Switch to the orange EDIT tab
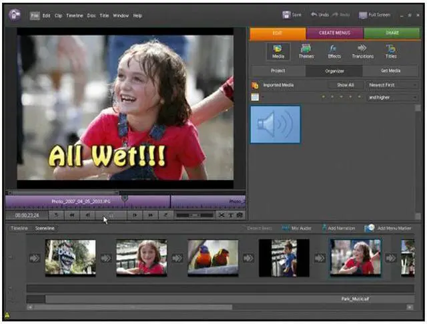Viewport: 427px width, 324px height. 278,33
